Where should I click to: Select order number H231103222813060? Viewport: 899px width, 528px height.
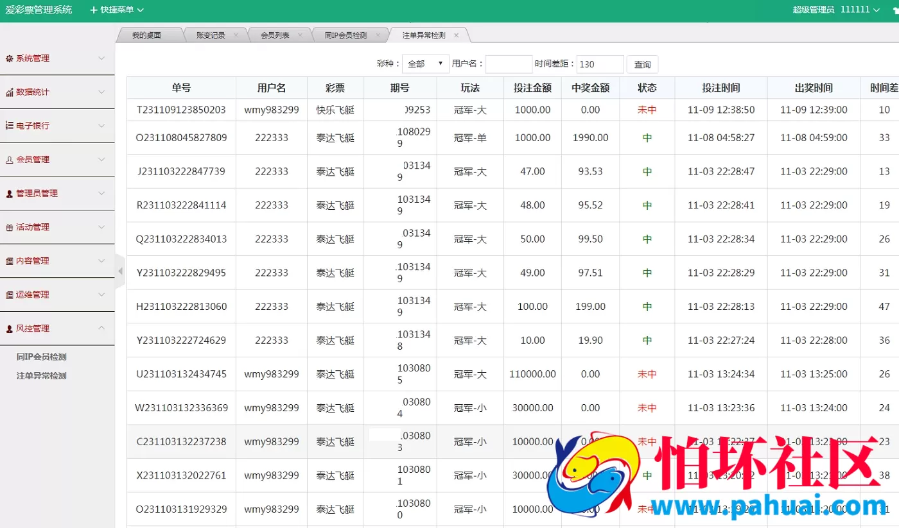pyautogui.click(x=182, y=307)
